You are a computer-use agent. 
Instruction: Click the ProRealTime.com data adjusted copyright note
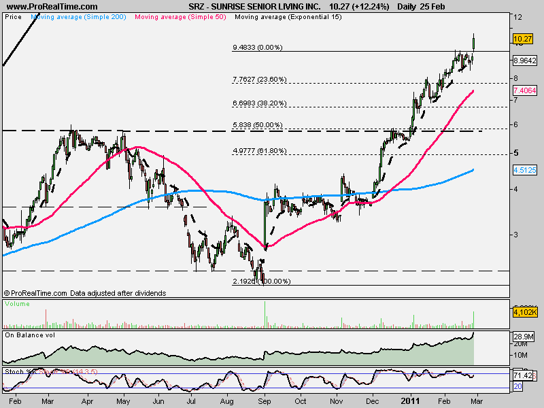tap(85, 293)
